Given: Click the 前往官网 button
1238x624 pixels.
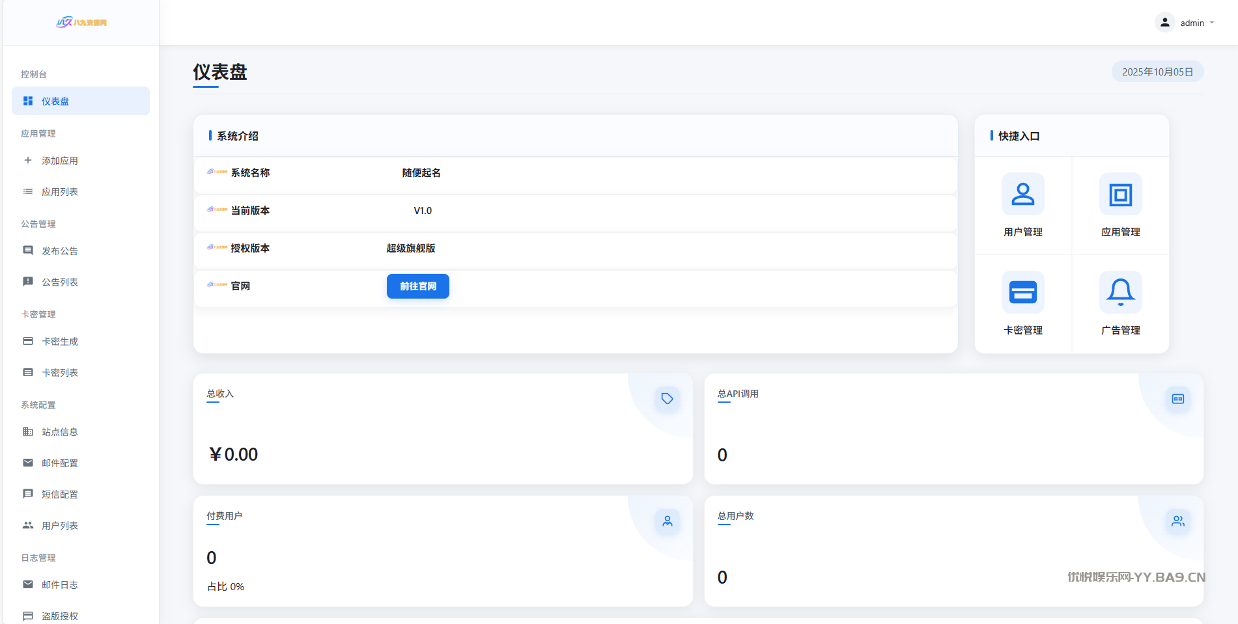Looking at the screenshot, I should 417,286.
